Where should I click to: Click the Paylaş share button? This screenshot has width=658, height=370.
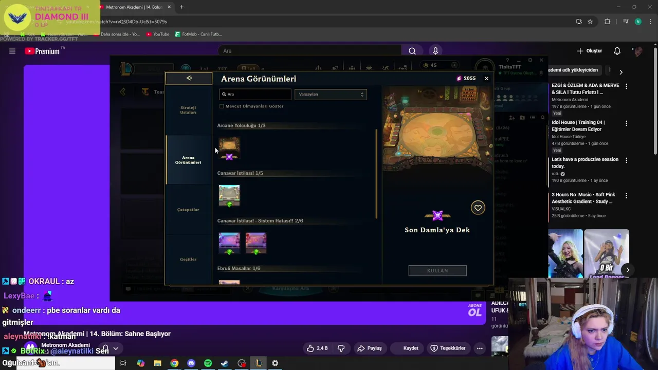[370, 348]
